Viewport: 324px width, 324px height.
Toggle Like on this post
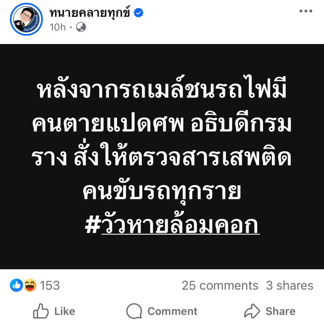54,311
